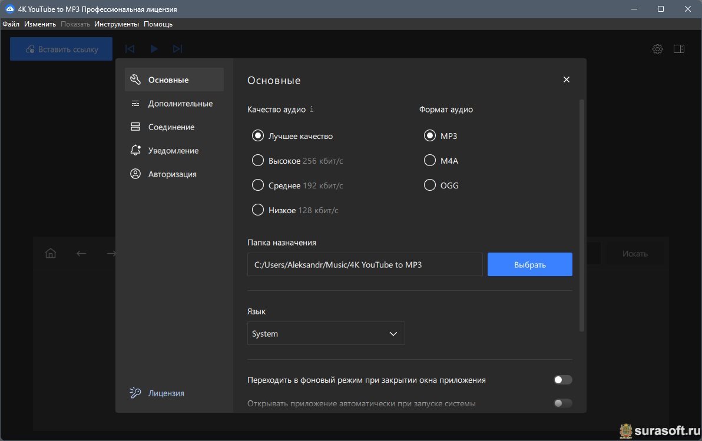Image resolution: width=702 pixels, height=441 pixels.
Task: Toggle background mode on window close
Action: (563, 380)
